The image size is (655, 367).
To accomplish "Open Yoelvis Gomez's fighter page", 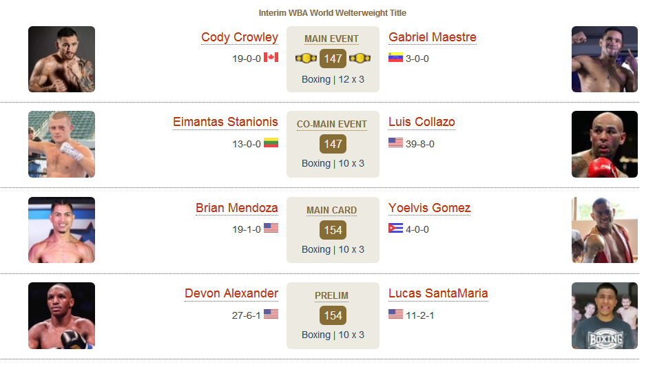I will 429,208.
